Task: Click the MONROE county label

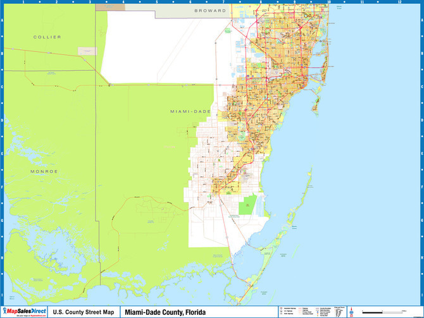Action: pyautogui.click(x=44, y=171)
